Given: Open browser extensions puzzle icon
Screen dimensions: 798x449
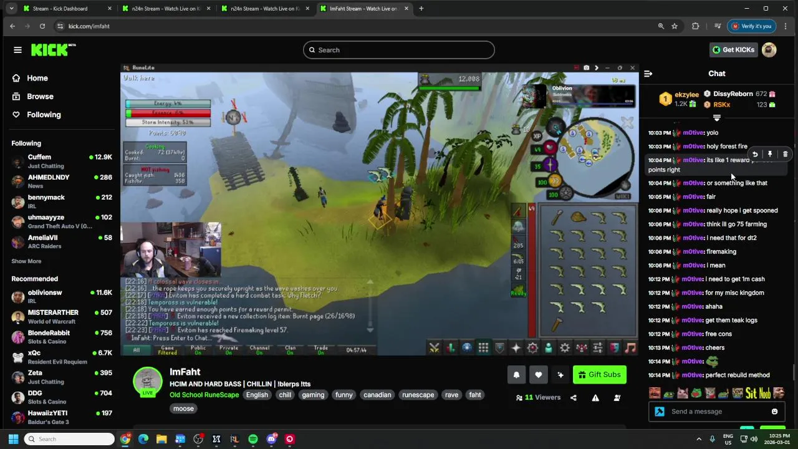Looking at the screenshot, I should [696, 26].
